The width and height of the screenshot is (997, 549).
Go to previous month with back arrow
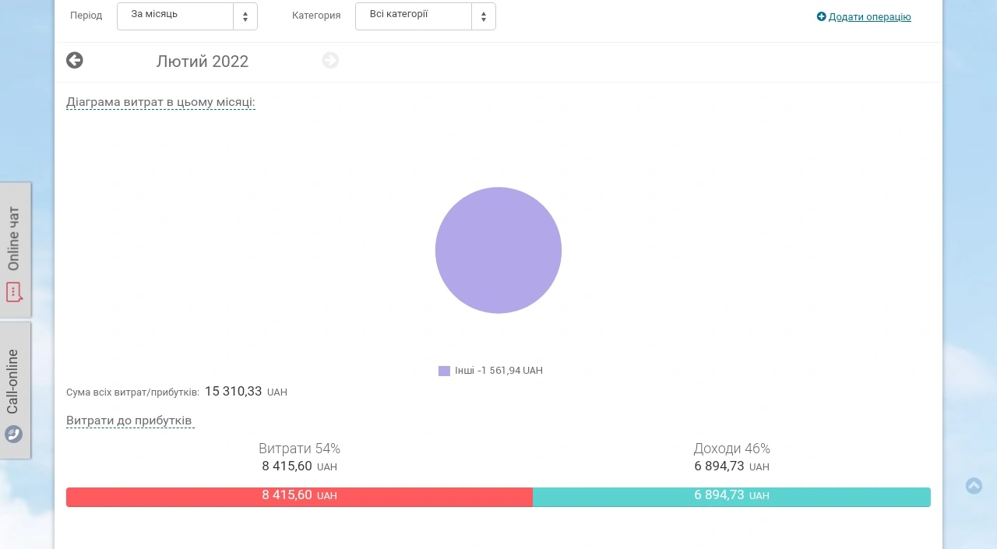point(75,60)
